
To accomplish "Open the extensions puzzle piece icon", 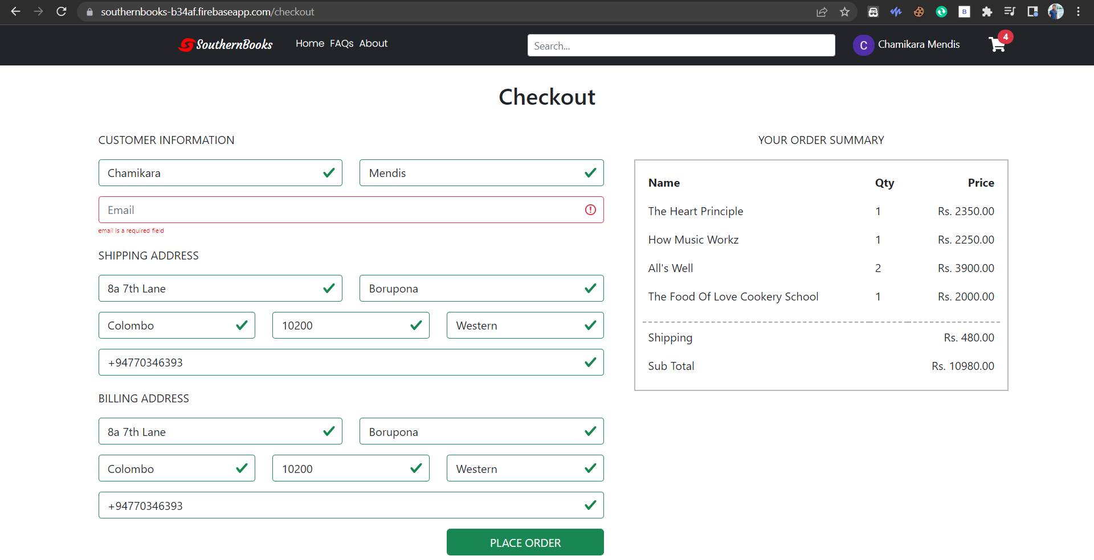I will click(987, 11).
